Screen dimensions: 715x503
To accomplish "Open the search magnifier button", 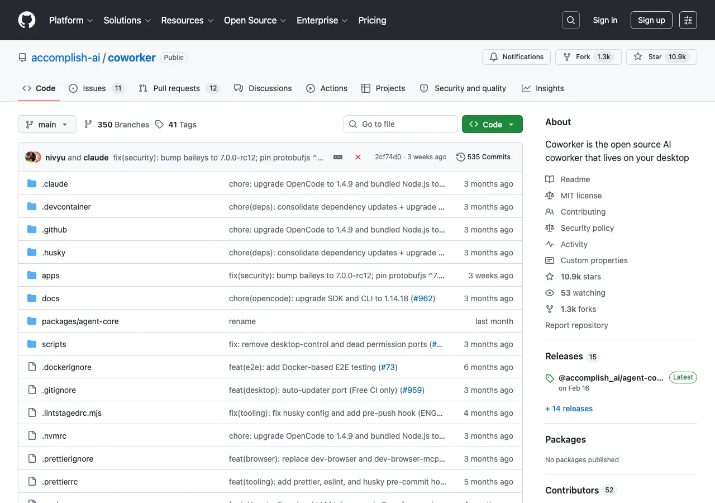I will pos(571,20).
